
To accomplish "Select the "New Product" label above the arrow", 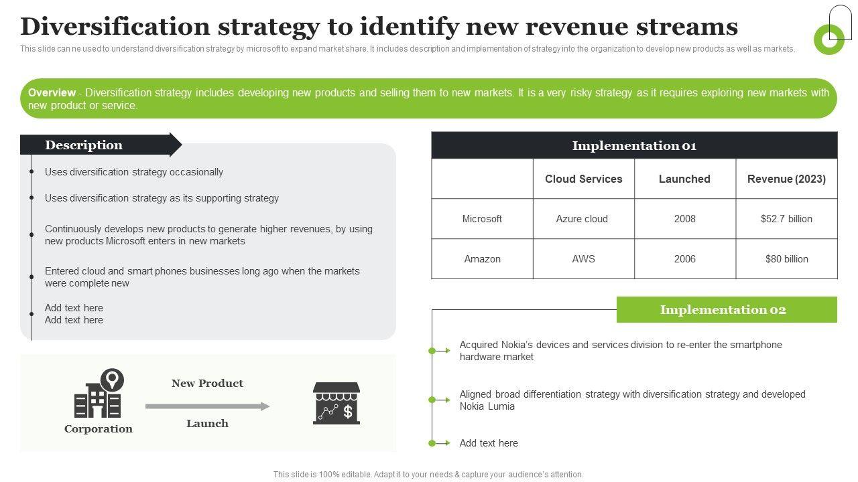I will (x=207, y=384).
